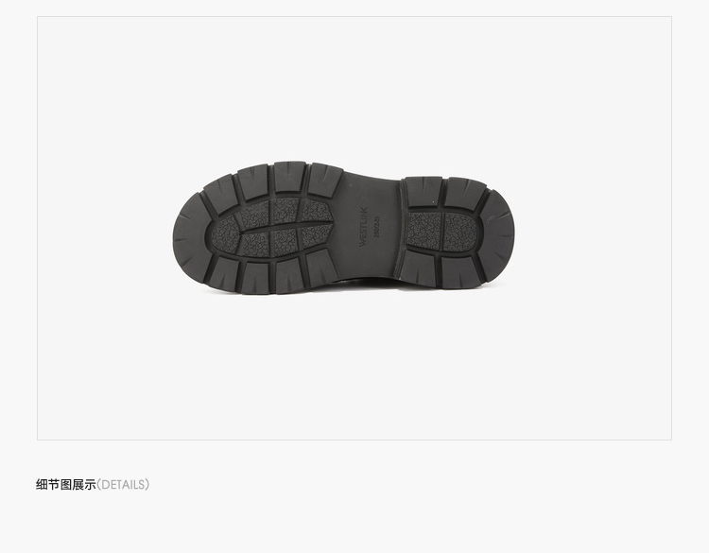The height and width of the screenshot is (553, 709).
Task: Click the WESTLINK brand text on sole
Action: [x=364, y=227]
